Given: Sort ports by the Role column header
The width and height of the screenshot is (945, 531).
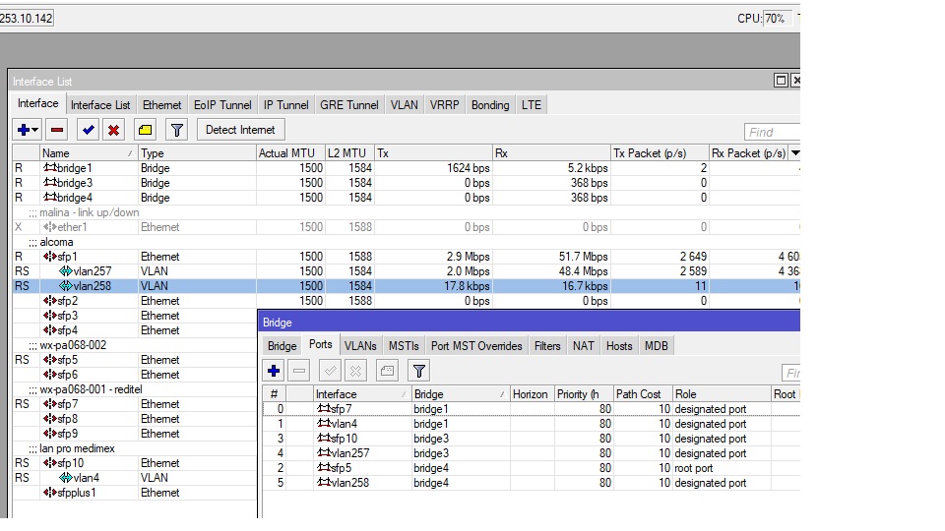Looking at the screenshot, I should coord(722,394).
